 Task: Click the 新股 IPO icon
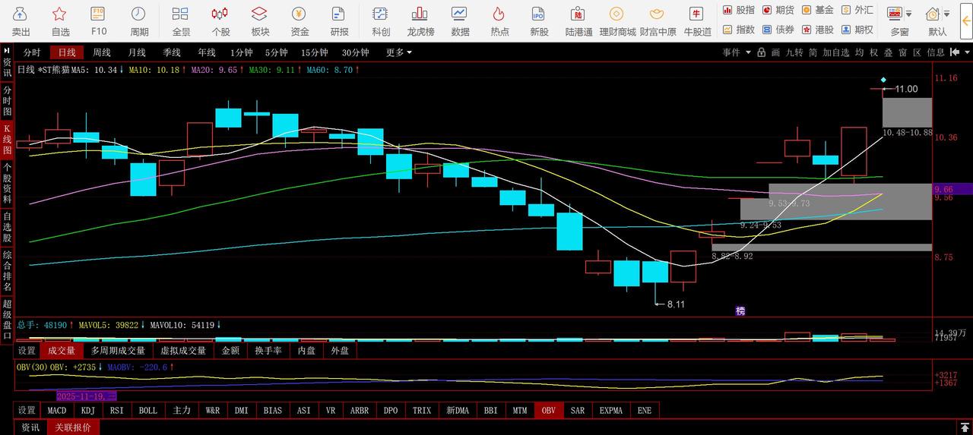point(539,20)
